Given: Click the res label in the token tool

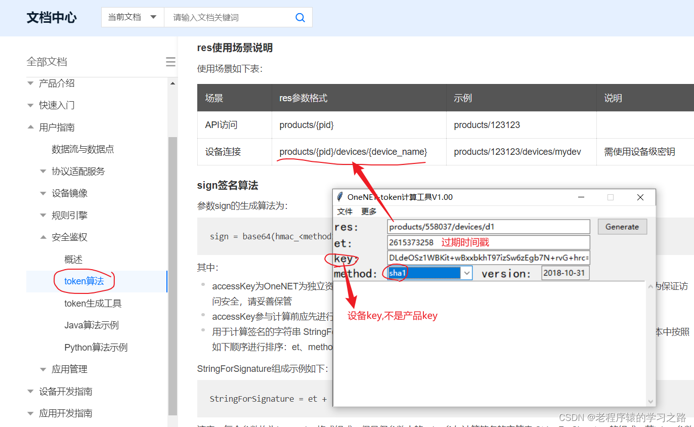Looking at the screenshot, I should pyautogui.click(x=346, y=227).
